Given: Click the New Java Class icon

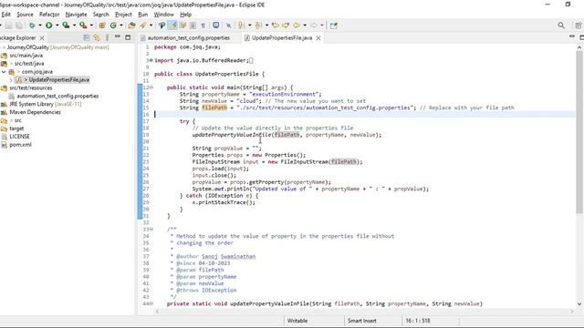Looking at the screenshot, I should (x=113, y=26).
